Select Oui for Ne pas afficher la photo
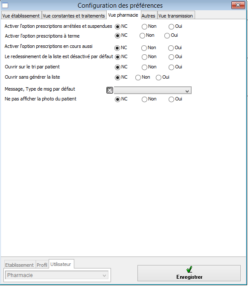248x286 pixels. (x=171, y=100)
